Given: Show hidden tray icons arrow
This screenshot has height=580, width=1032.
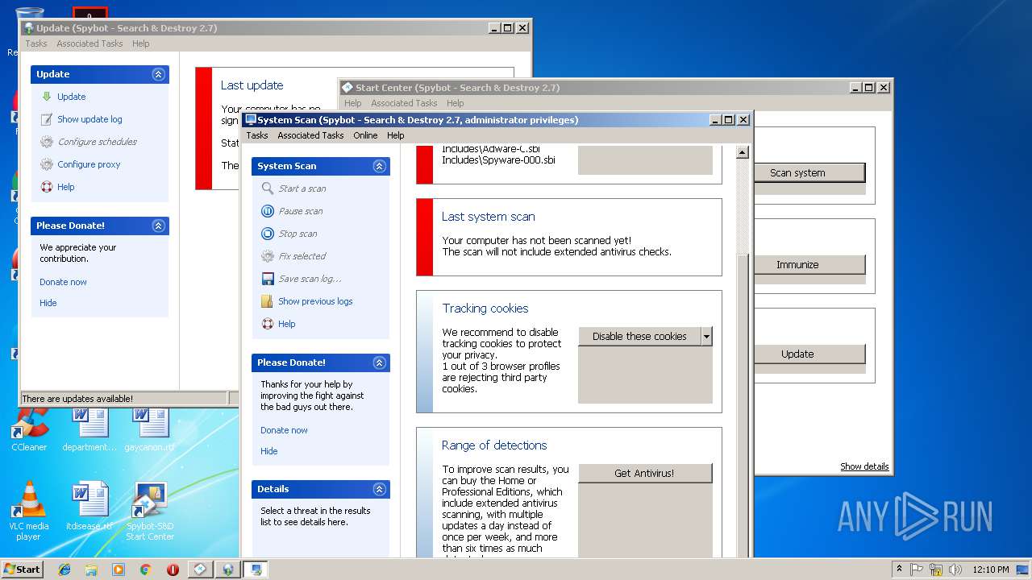Looking at the screenshot, I should (899, 570).
